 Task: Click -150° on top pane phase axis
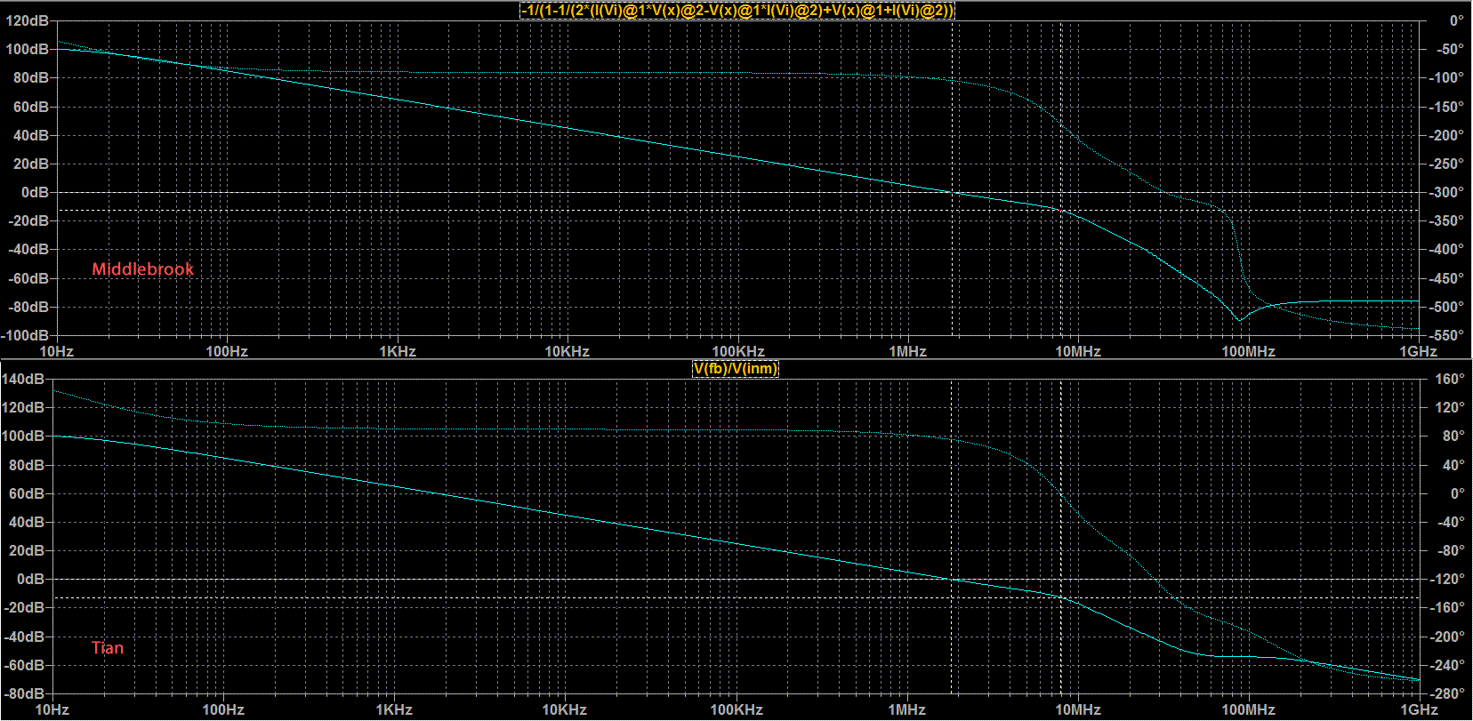[x=1447, y=107]
